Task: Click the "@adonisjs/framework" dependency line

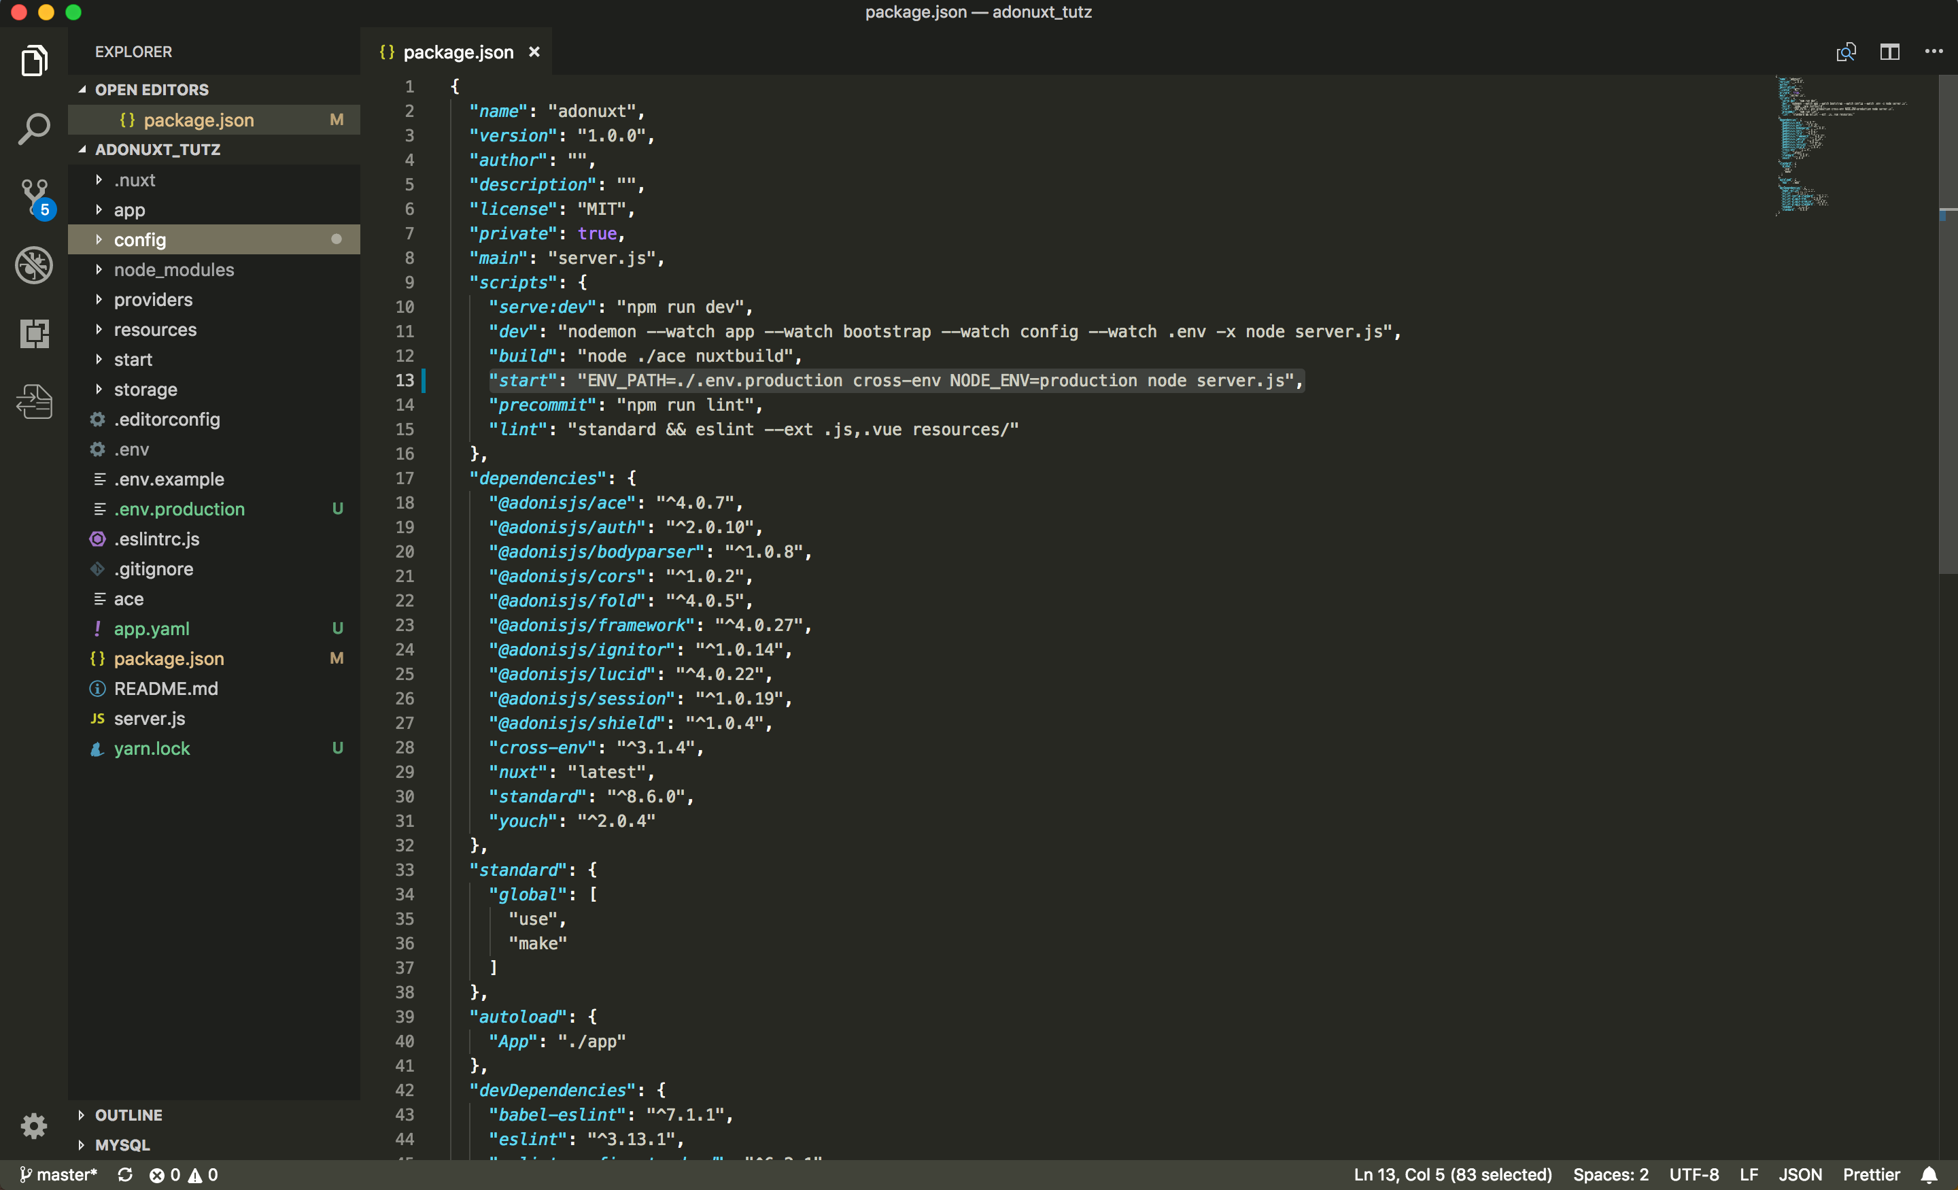Action: click(x=651, y=626)
